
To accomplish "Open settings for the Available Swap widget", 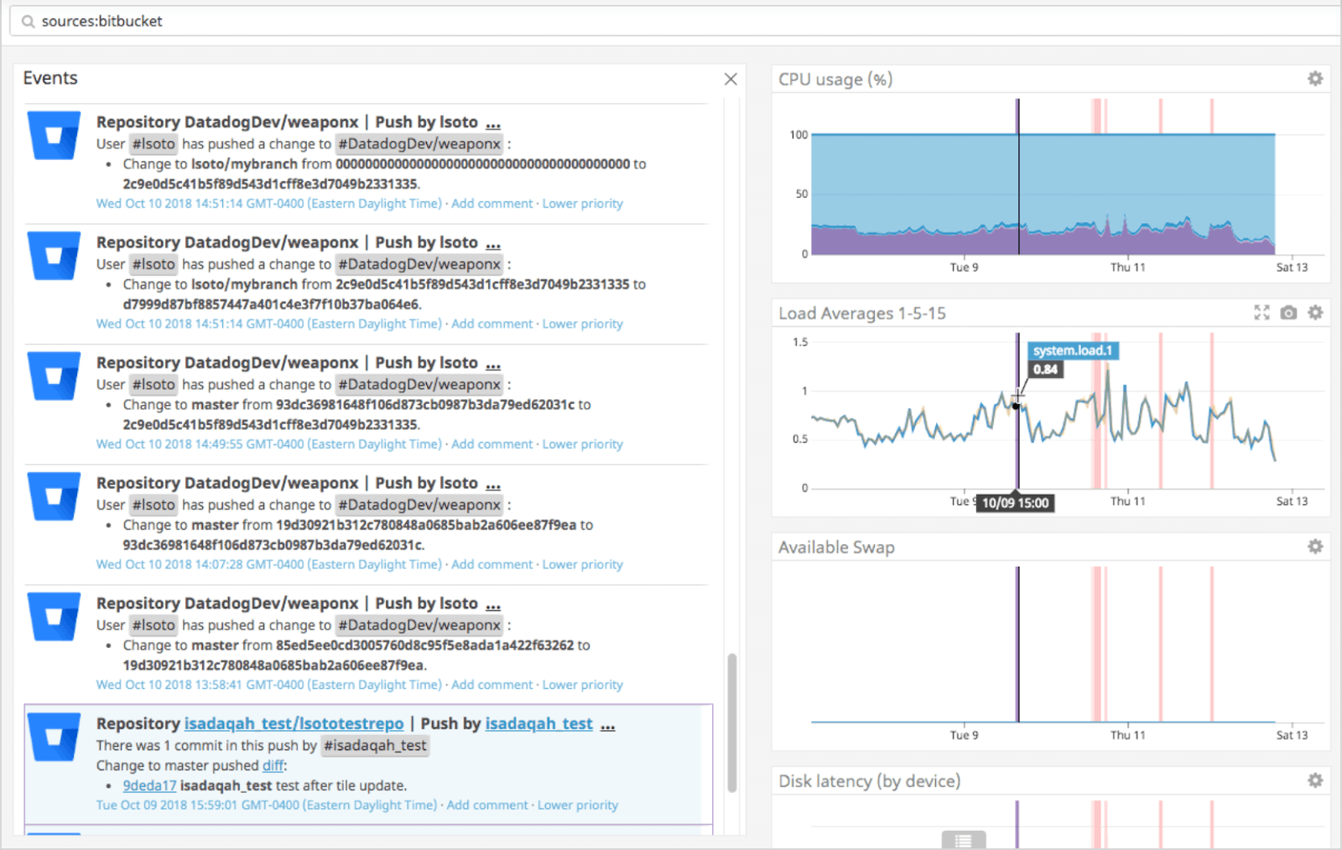I will pos(1315,547).
